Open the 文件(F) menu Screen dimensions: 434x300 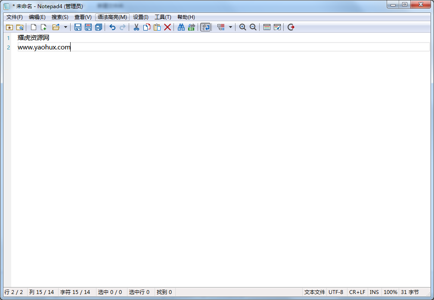click(x=15, y=17)
